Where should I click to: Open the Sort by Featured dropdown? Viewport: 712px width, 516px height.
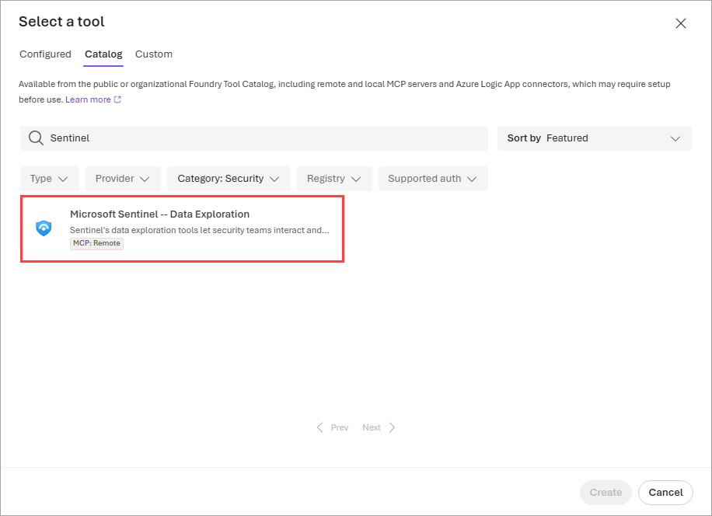(595, 138)
